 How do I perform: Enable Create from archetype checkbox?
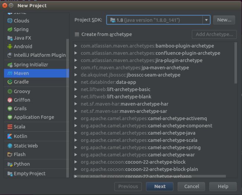[x=77, y=34]
